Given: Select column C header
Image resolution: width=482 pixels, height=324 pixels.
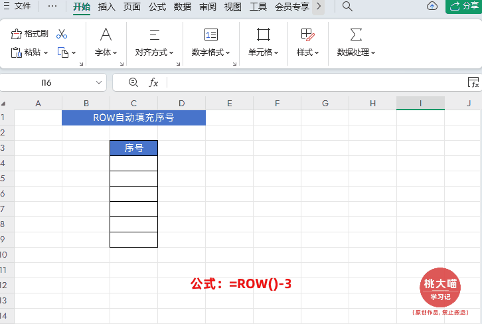Looking at the screenshot, I should (x=133, y=104).
